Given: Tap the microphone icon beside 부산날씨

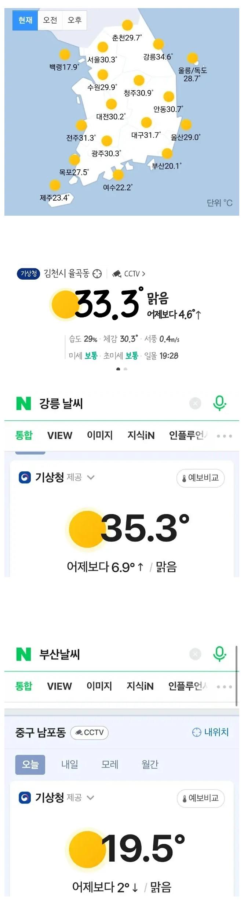Looking at the screenshot, I should pos(219,654).
